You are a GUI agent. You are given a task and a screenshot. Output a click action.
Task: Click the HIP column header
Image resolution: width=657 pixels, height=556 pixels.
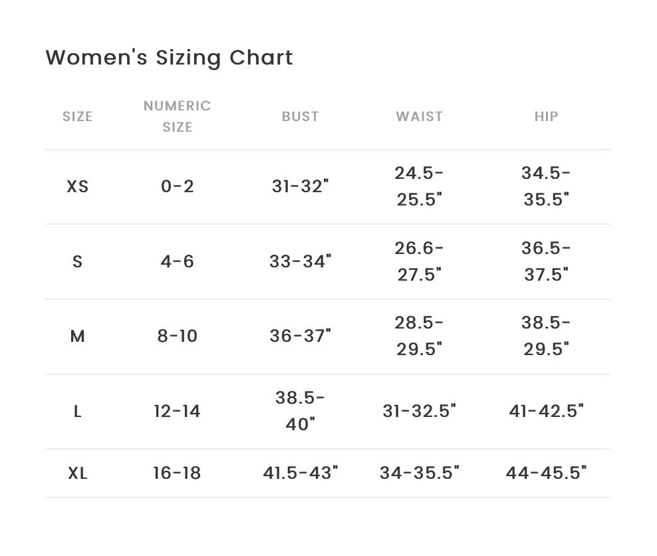point(546,116)
